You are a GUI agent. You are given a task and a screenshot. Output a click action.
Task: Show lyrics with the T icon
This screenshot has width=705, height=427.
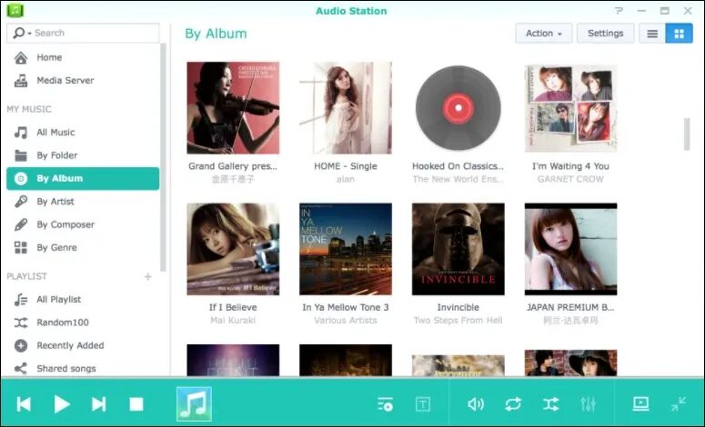423,404
